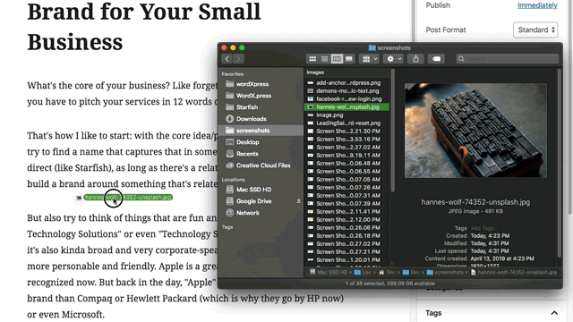Click the Edit Tags toolbar button
The height and width of the screenshot is (322, 573).
[436, 59]
